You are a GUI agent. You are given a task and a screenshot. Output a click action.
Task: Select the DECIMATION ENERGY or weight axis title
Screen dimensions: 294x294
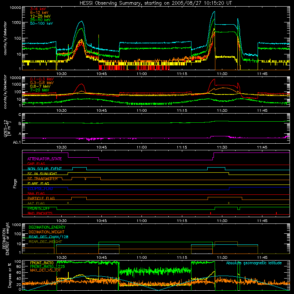point(6,239)
